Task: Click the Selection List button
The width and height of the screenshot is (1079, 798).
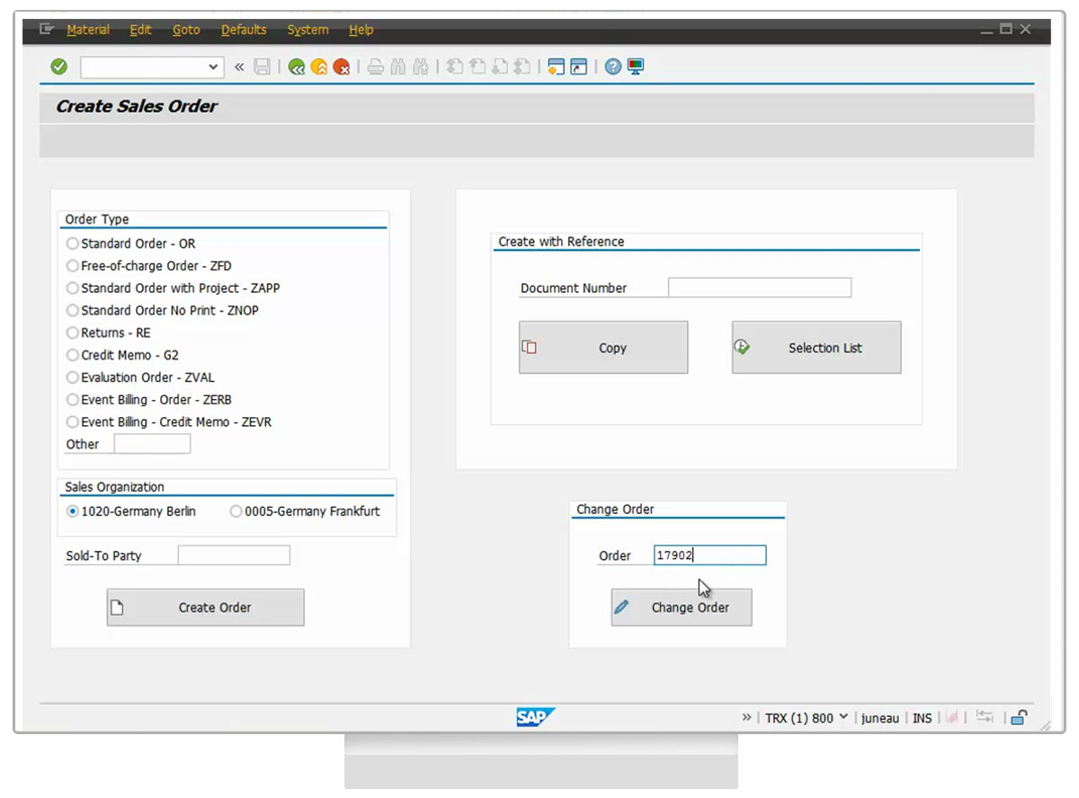Action: (816, 348)
